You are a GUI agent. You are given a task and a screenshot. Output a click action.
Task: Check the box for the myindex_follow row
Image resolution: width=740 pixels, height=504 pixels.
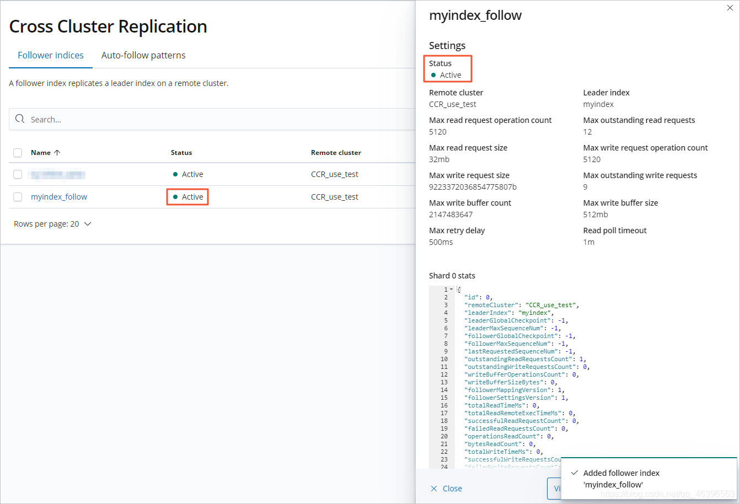(x=18, y=197)
